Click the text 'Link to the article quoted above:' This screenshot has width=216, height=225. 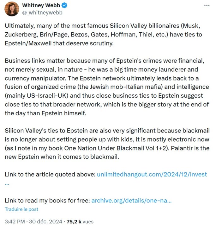pos(50,174)
